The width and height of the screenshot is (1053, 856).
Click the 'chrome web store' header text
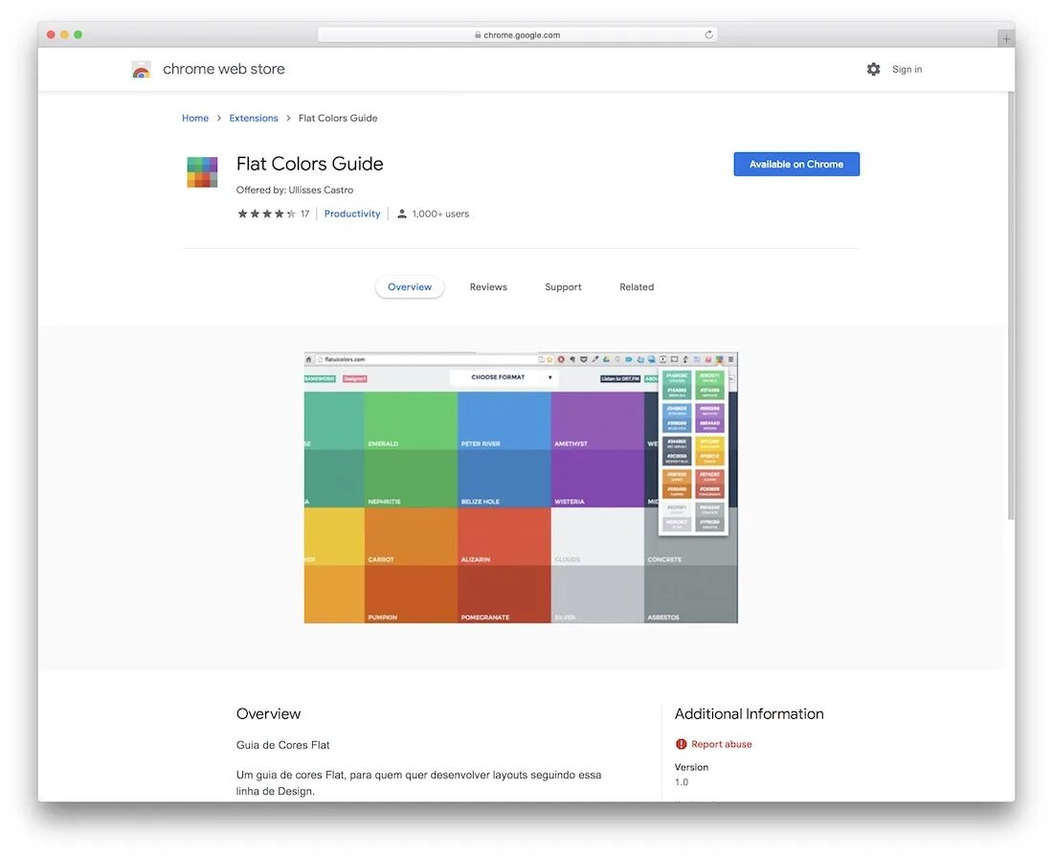pos(224,69)
